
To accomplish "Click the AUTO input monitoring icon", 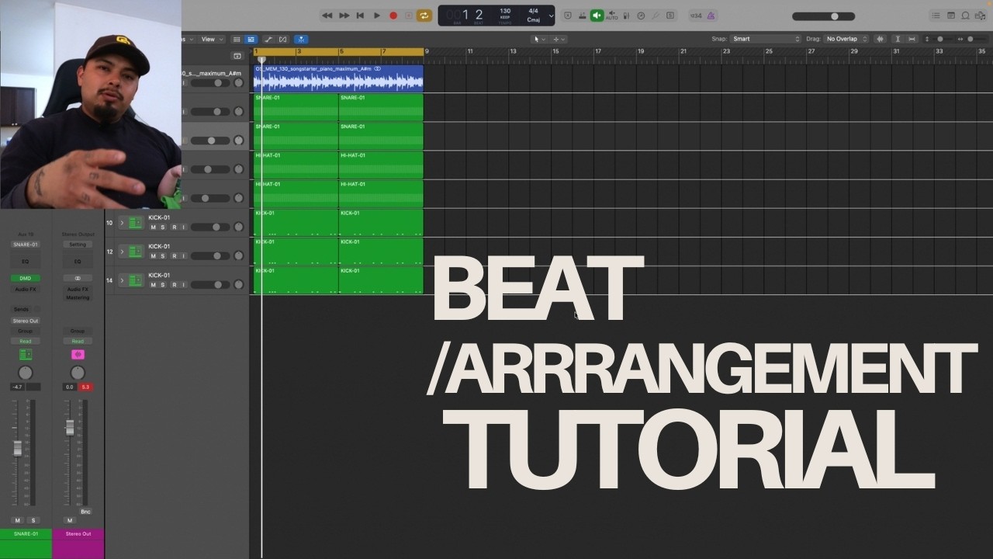I will (x=612, y=16).
